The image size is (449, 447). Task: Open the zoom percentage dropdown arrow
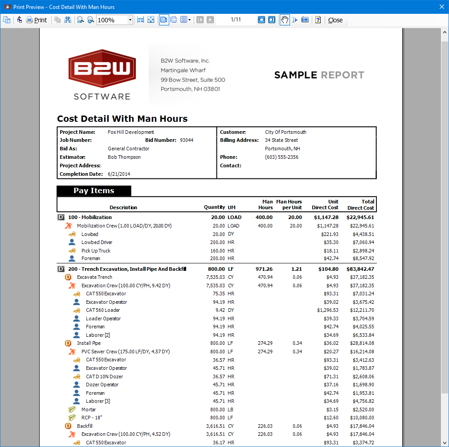130,20
